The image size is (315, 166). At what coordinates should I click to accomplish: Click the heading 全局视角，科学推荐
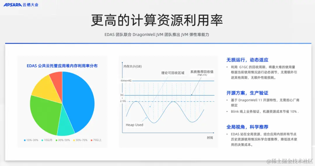(247, 127)
